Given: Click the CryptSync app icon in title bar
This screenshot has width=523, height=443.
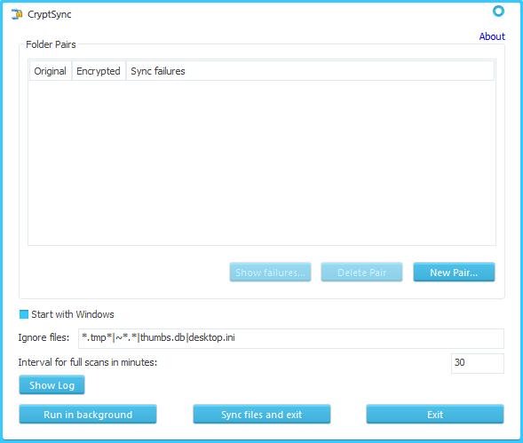Looking at the screenshot, I should (16, 14).
